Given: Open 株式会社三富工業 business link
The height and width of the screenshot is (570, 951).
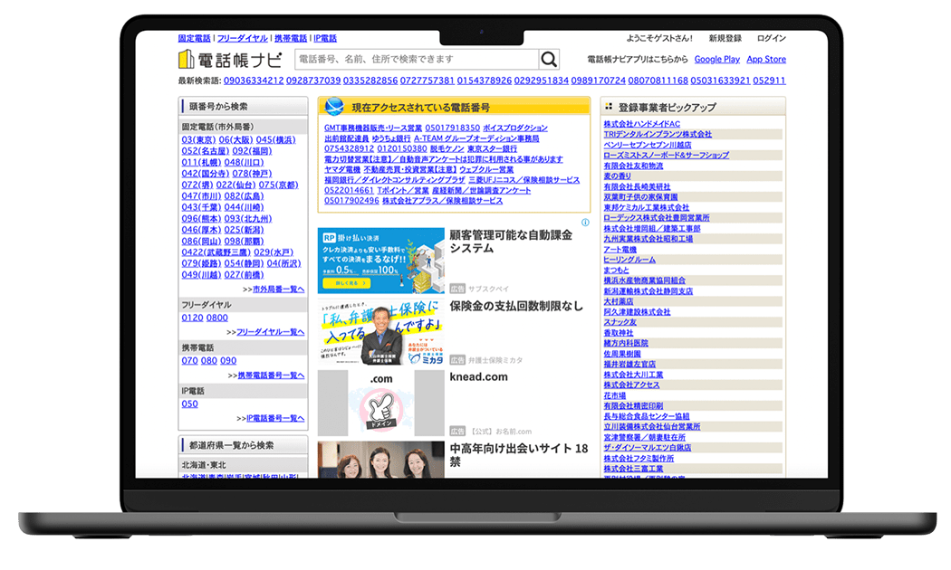Looking at the screenshot, I should 633,469.
